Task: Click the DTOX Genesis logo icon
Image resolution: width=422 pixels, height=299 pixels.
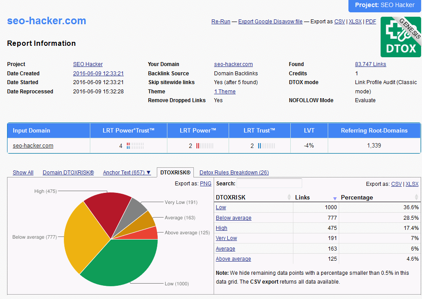Action: pyautogui.click(x=400, y=37)
